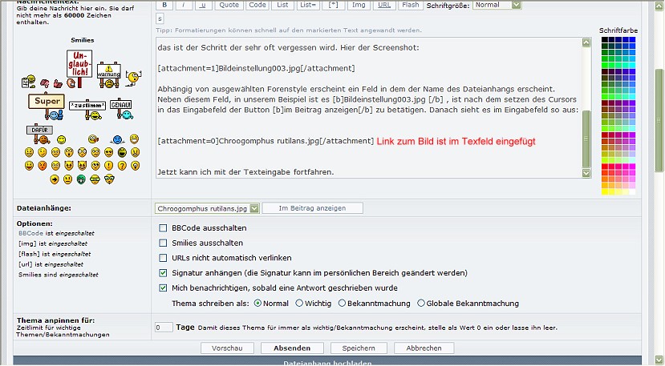Insert the bearded glasses smiley
665x366 pixels.
[109, 179]
